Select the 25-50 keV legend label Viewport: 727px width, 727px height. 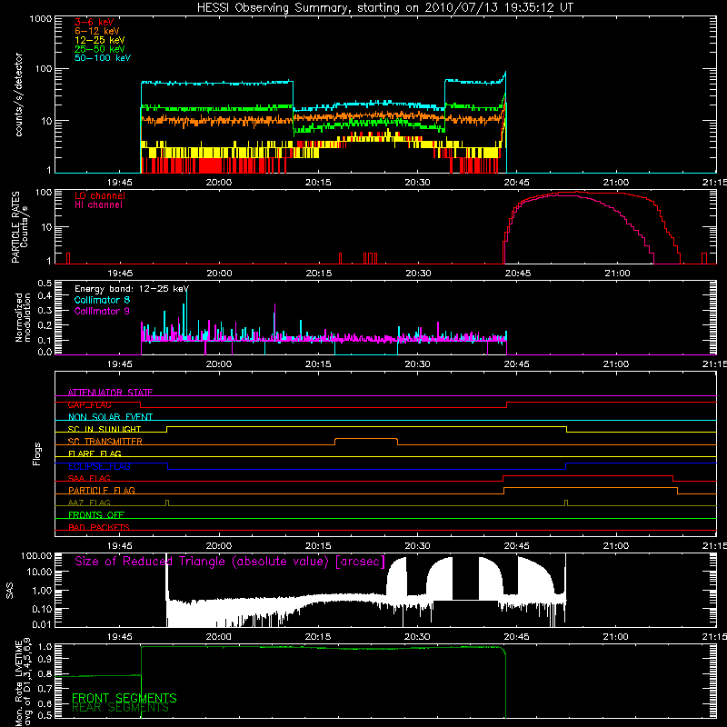100,49
